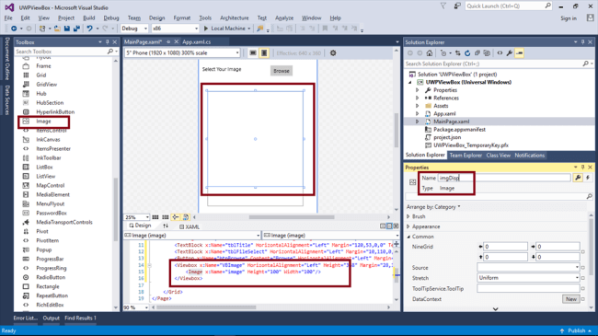Click the Quick Launch search box

point(509,6)
